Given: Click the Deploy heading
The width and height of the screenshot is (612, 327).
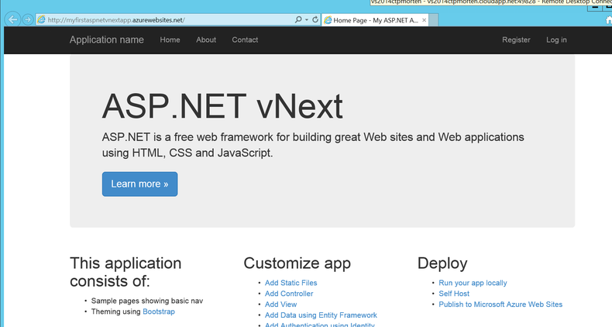Looking at the screenshot, I should [x=442, y=263].
